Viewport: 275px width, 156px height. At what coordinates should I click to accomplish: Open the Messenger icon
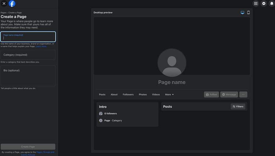tap(264, 4)
